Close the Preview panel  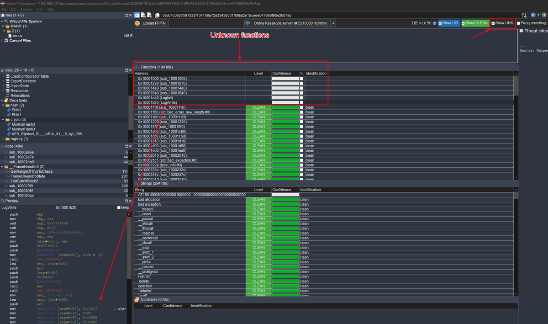point(130,201)
